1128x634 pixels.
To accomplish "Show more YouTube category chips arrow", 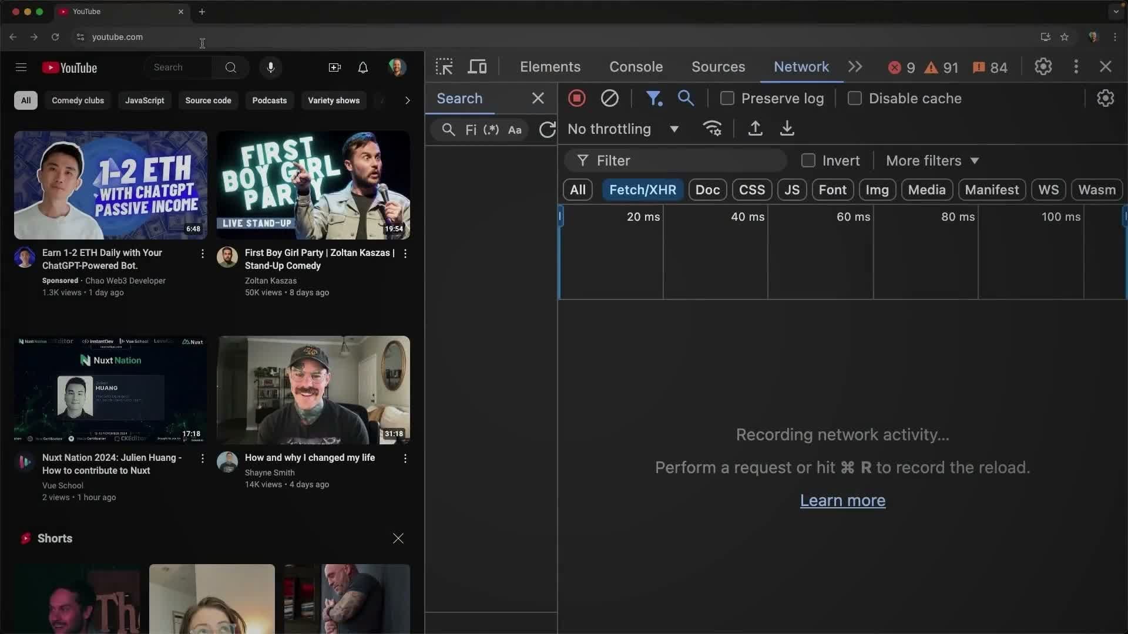I will (x=407, y=100).
